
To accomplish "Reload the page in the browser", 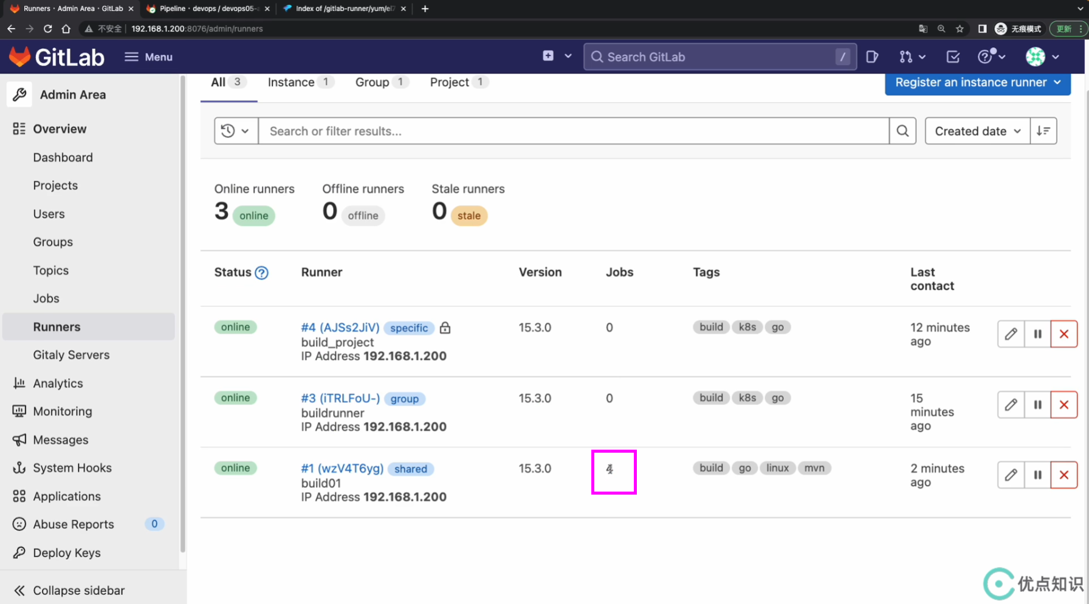I will (47, 29).
